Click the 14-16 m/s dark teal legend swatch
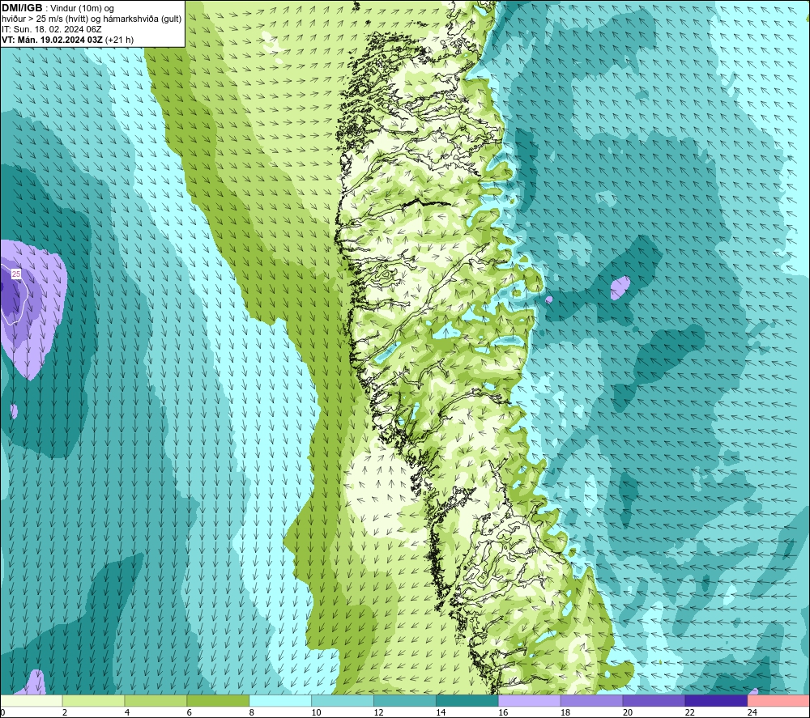810x718 pixels. point(467,700)
